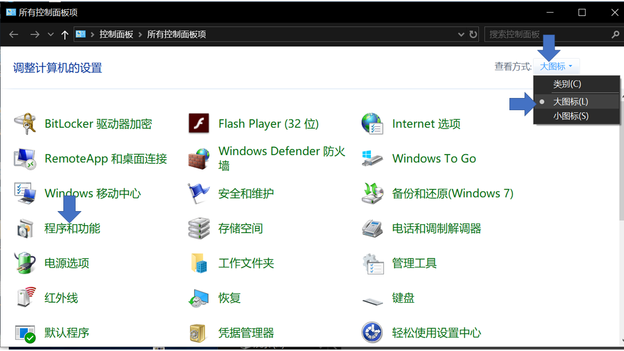
Task: Click the Windows To Go USB drive icon
Action: pos(372,158)
